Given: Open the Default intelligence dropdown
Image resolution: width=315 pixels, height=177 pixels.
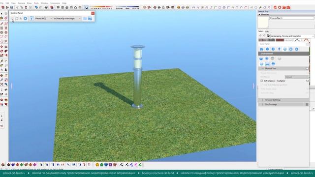Looking at the screenshot, I should click(296, 77).
